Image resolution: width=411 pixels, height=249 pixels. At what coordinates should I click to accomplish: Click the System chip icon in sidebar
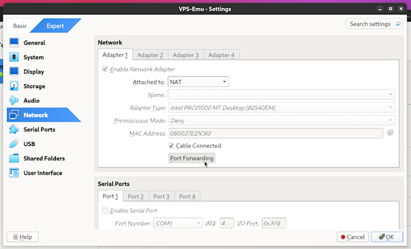click(14, 57)
